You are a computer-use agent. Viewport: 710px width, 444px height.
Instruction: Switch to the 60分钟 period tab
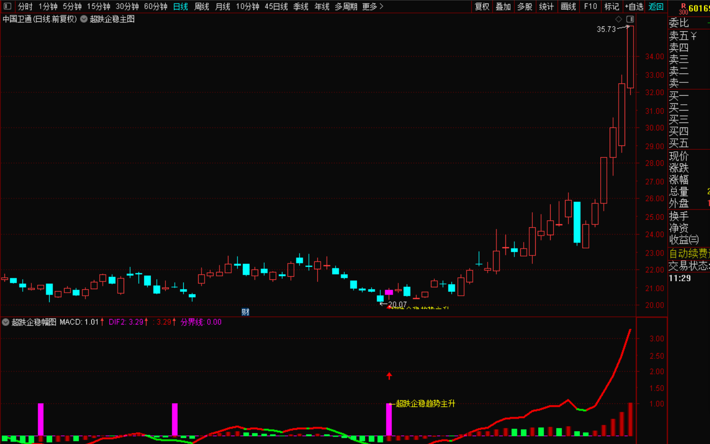coord(155,6)
